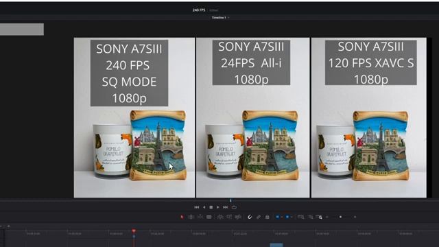Screen dimensions: 439x247
Task: Click the 120 FPS XAVC S preview panel
Action: (369, 117)
